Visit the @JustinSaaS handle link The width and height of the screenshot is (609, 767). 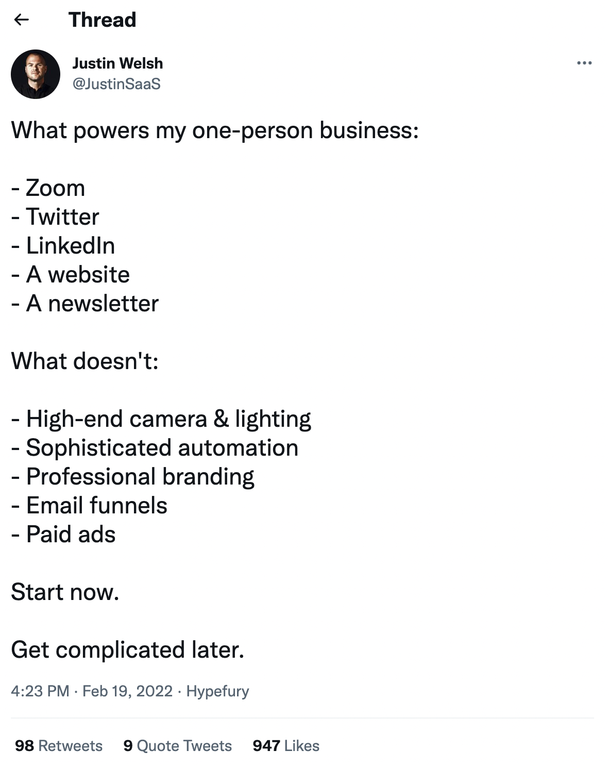pyautogui.click(x=116, y=84)
